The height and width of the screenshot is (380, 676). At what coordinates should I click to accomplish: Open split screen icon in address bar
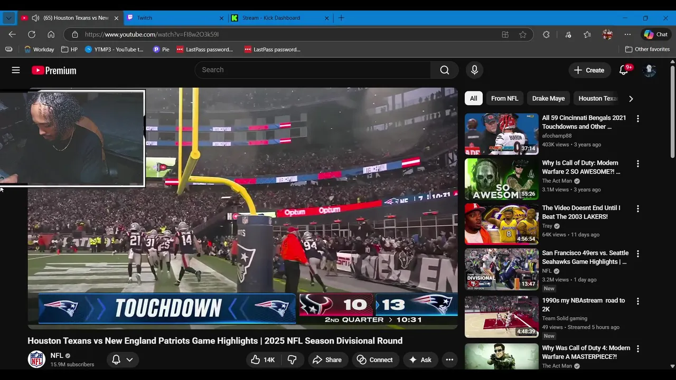505,34
